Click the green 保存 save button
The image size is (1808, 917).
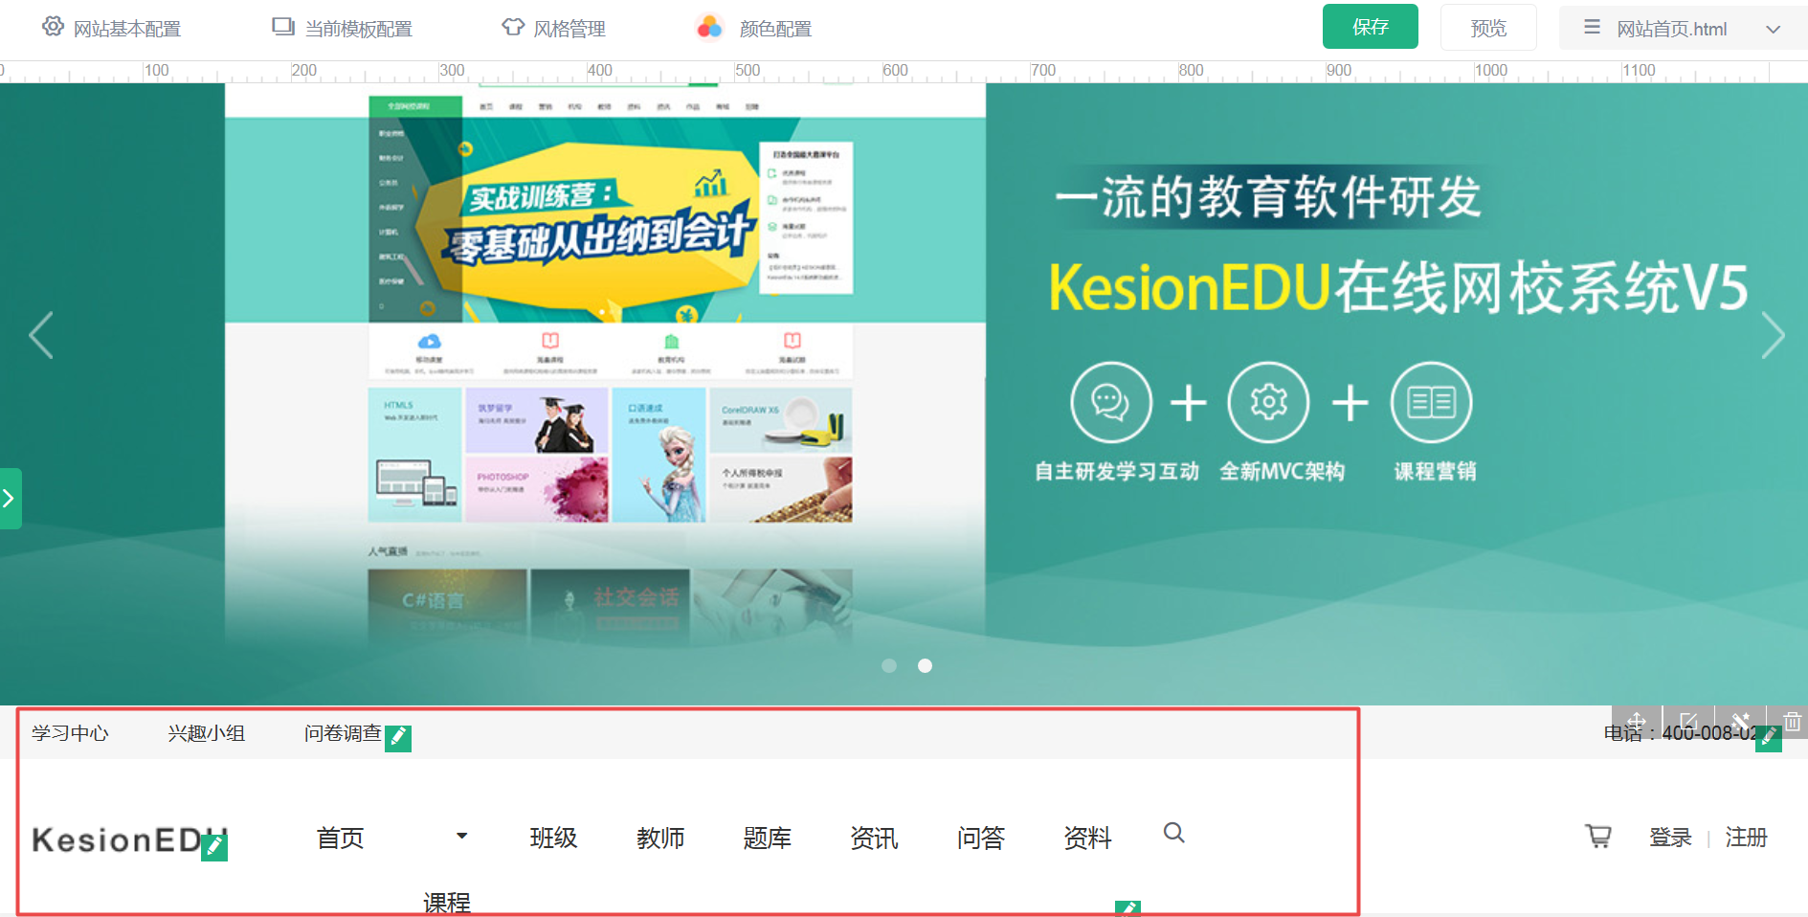1370,26
